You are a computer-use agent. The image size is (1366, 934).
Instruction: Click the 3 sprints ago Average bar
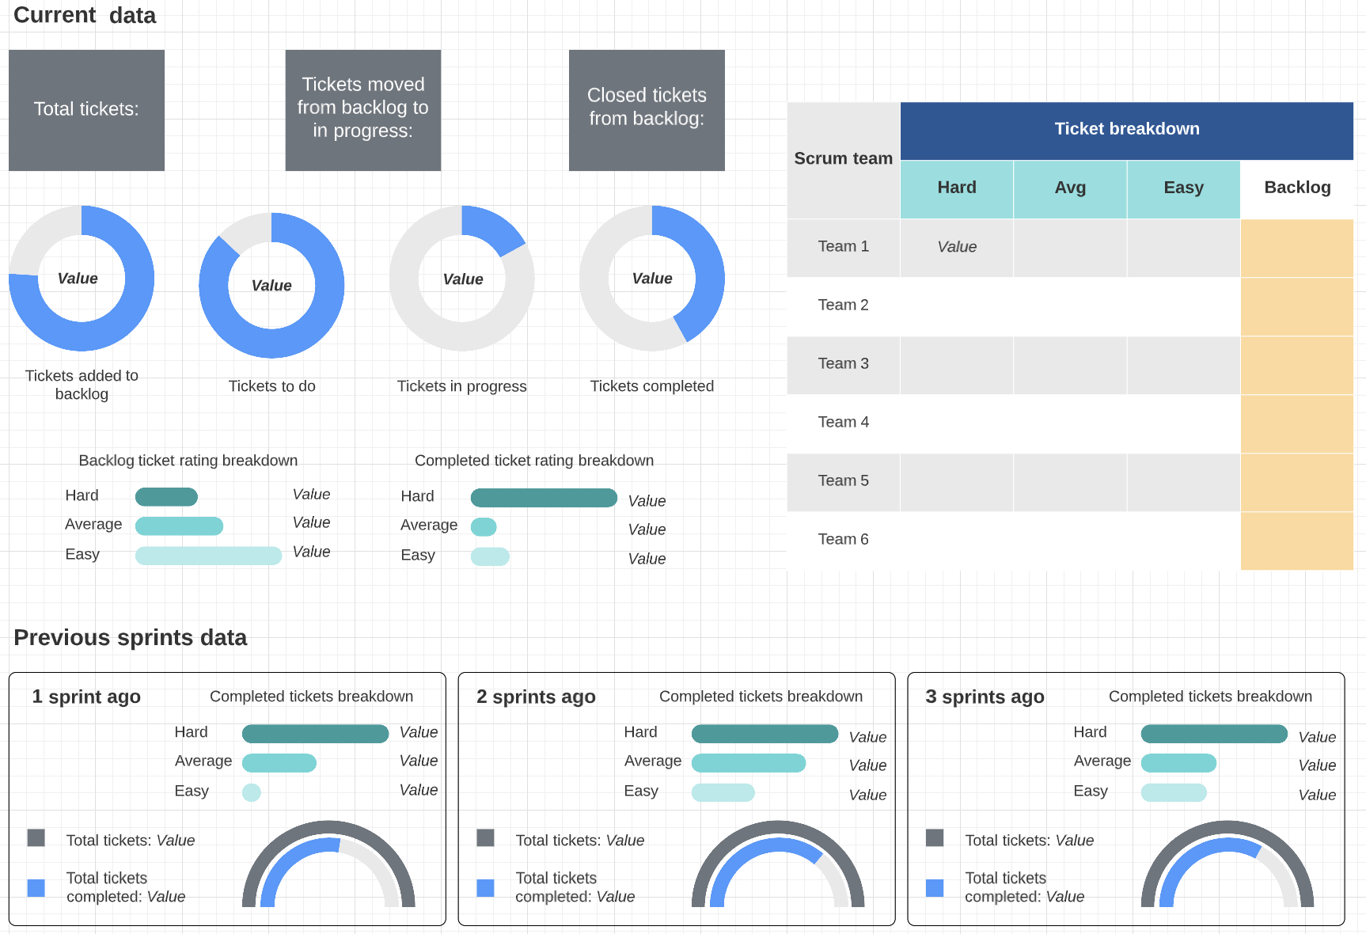click(x=1178, y=763)
